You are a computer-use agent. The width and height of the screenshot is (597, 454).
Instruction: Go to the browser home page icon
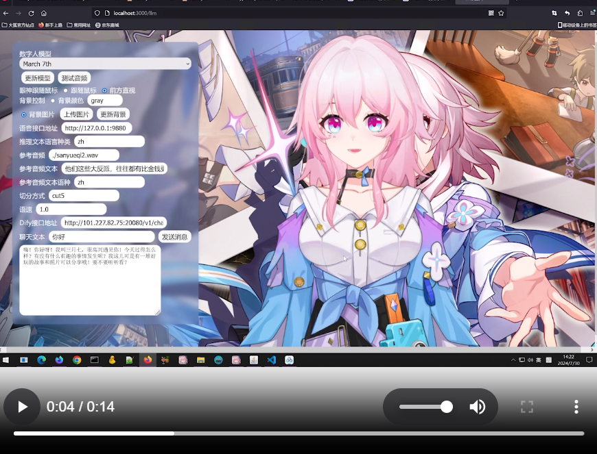click(44, 13)
